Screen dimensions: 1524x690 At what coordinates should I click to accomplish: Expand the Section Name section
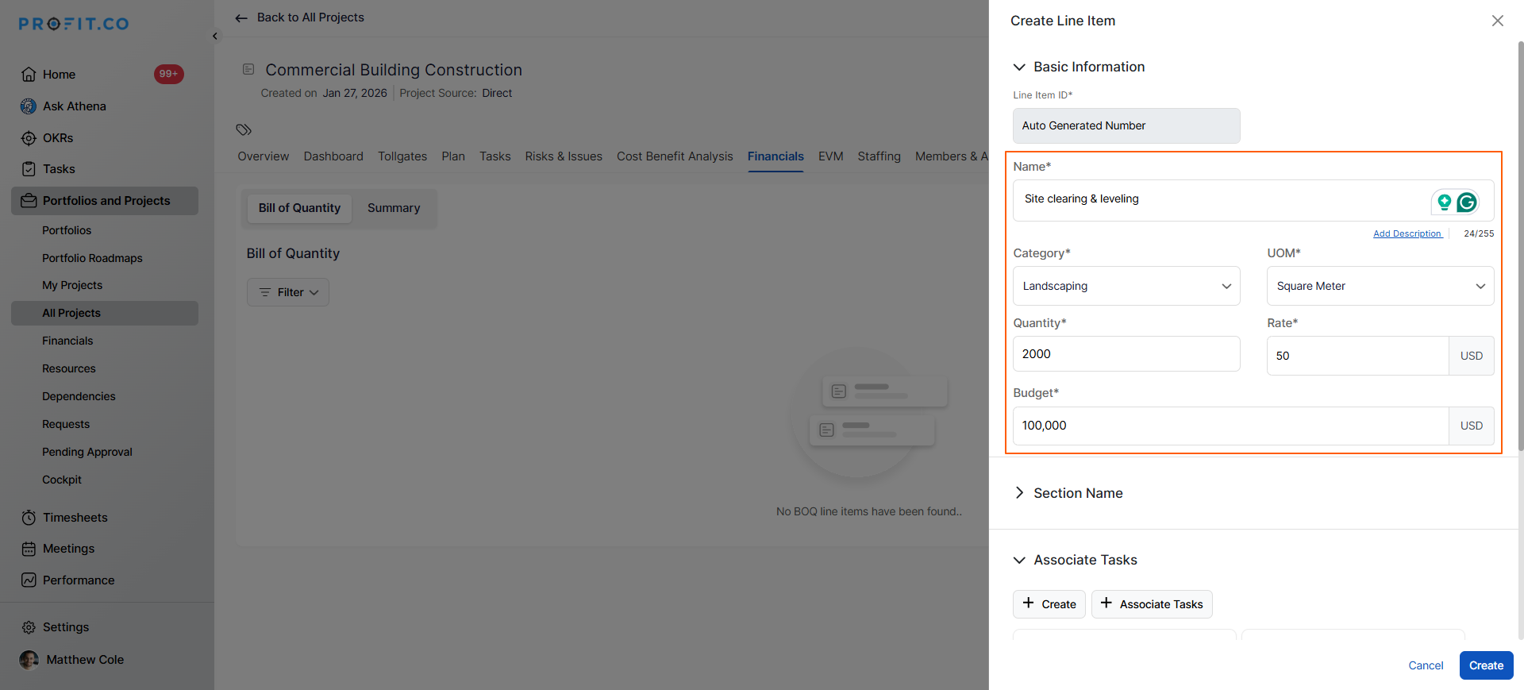coord(1020,493)
